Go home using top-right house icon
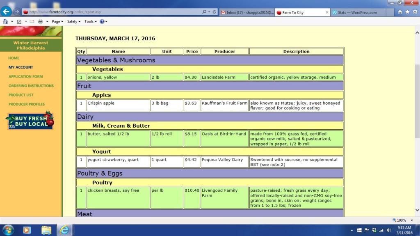This screenshot has height=236, width=420. [400, 12]
